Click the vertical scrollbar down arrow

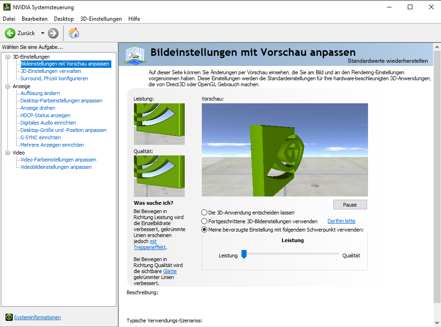pyautogui.click(x=437, y=323)
